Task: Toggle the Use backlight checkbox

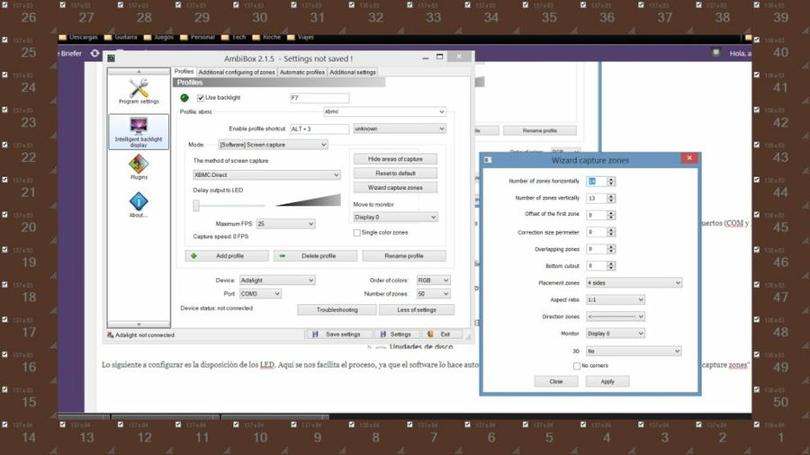Action: pos(201,97)
